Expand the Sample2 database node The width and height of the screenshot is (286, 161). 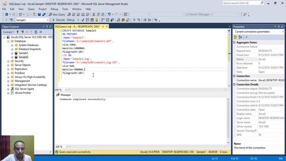click(x=12, y=57)
